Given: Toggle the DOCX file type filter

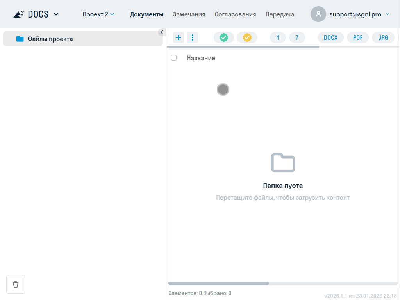Looking at the screenshot, I should [x=330, y=37].
